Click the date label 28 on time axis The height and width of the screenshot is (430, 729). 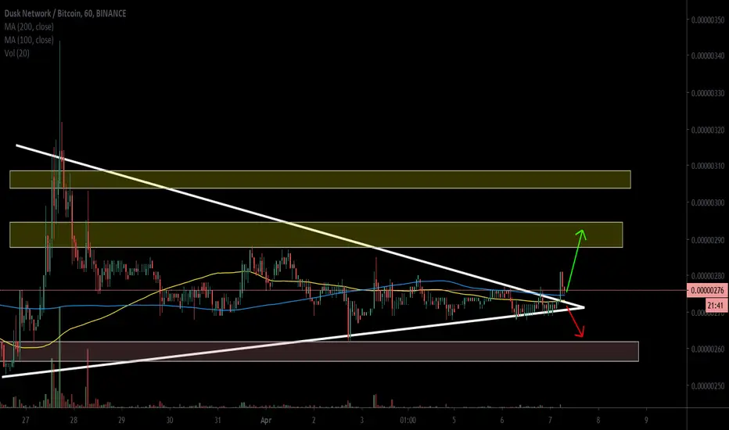tap(74, 421)
